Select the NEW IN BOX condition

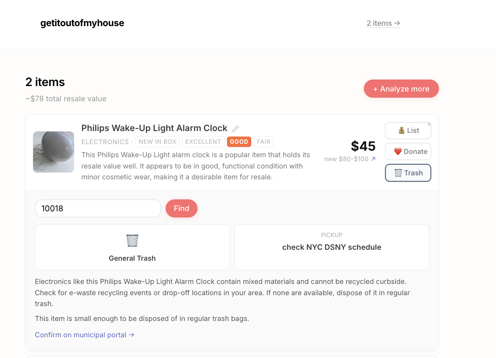pos(157,142)
